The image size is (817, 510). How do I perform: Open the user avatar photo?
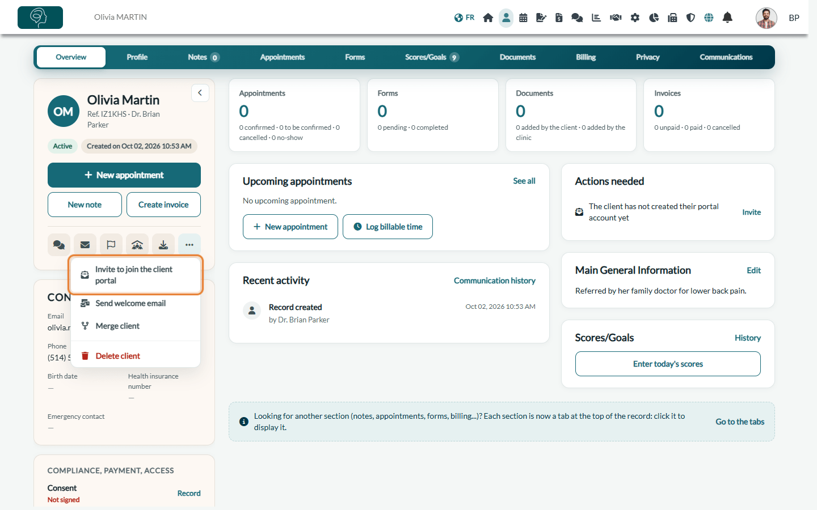(767, 18)
